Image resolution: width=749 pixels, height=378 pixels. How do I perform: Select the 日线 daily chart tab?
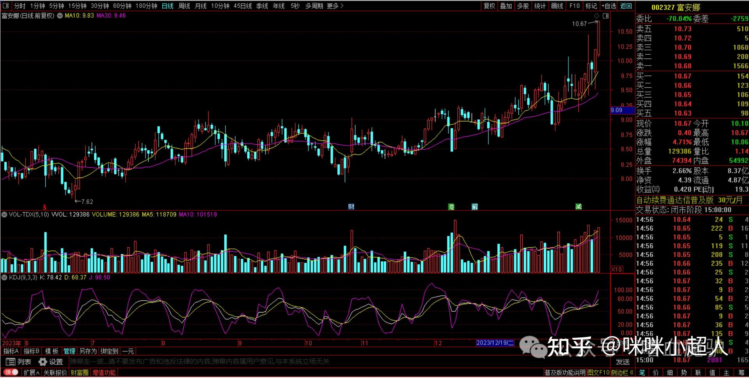[167, 6]
